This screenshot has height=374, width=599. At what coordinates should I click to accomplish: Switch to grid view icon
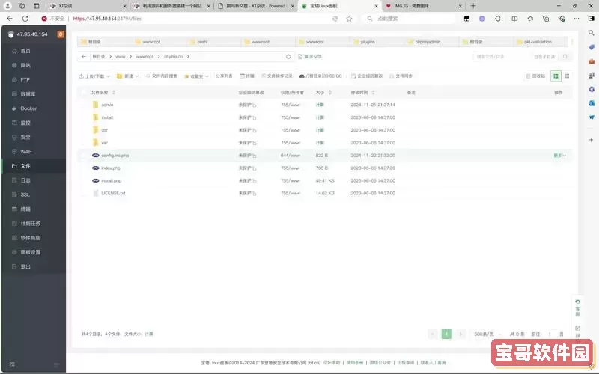tap(567, 76)
